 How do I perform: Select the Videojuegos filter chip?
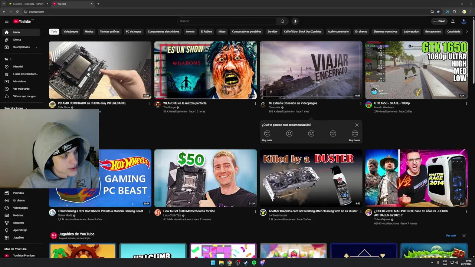pyautogui.click(x=71, y=32)
